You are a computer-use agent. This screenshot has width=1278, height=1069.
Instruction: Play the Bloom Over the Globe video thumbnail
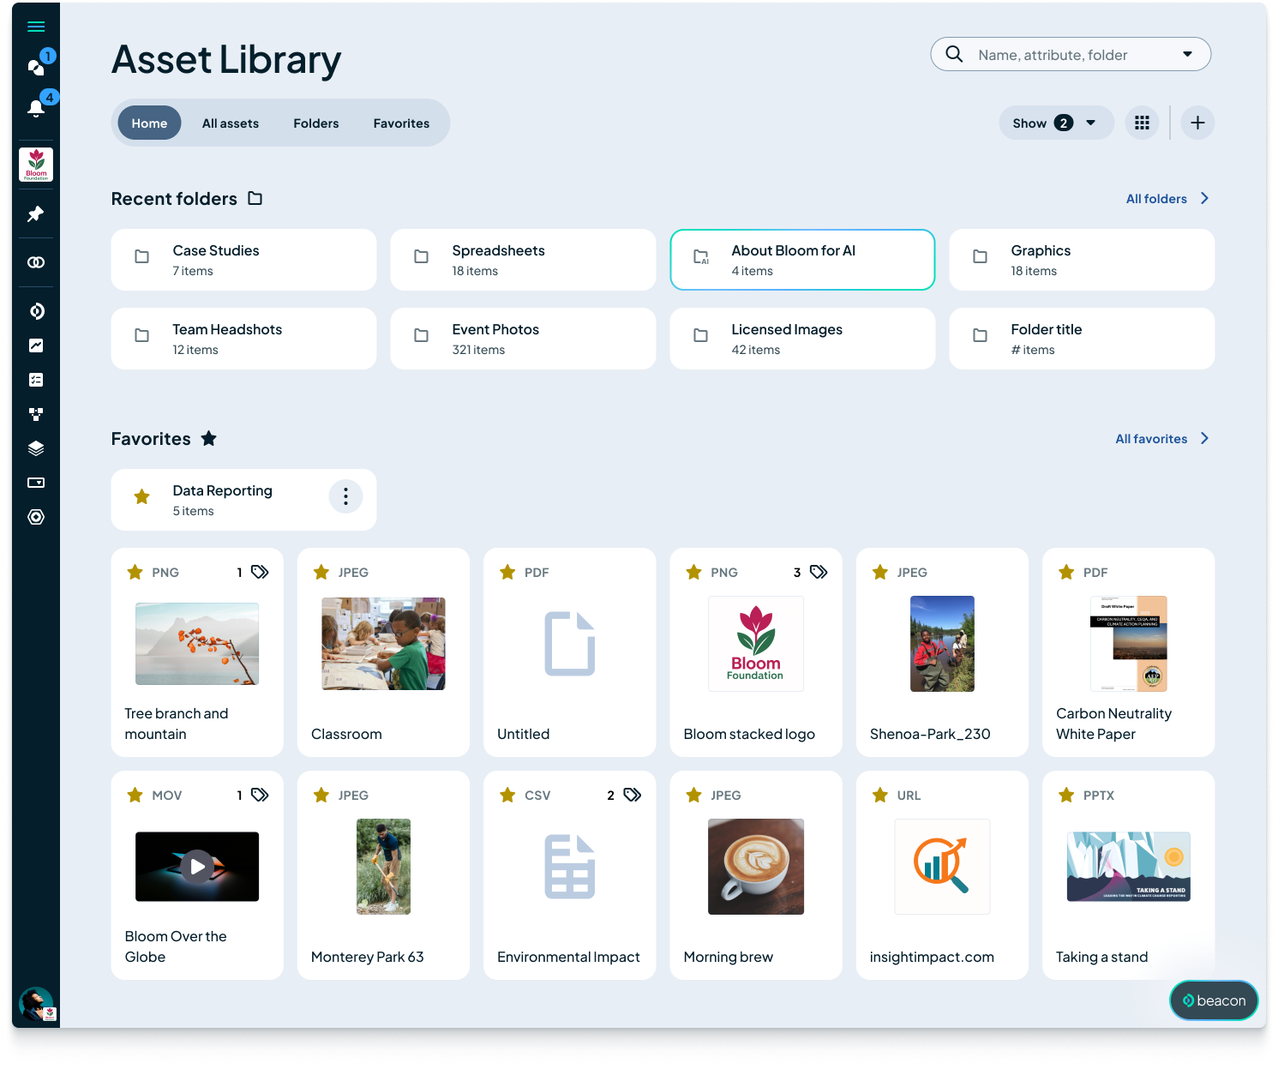tap(197, 867)
